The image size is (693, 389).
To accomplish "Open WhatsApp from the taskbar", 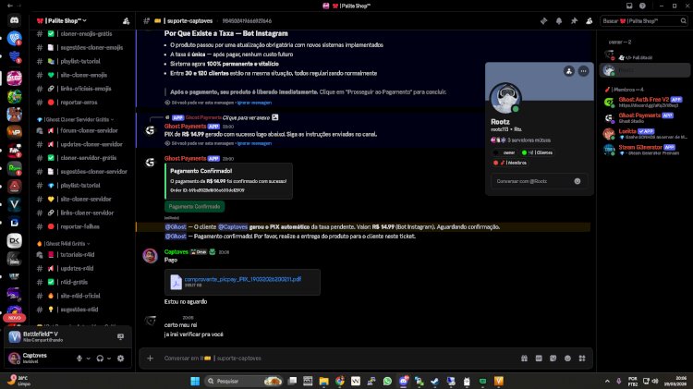I will (387, 381).
